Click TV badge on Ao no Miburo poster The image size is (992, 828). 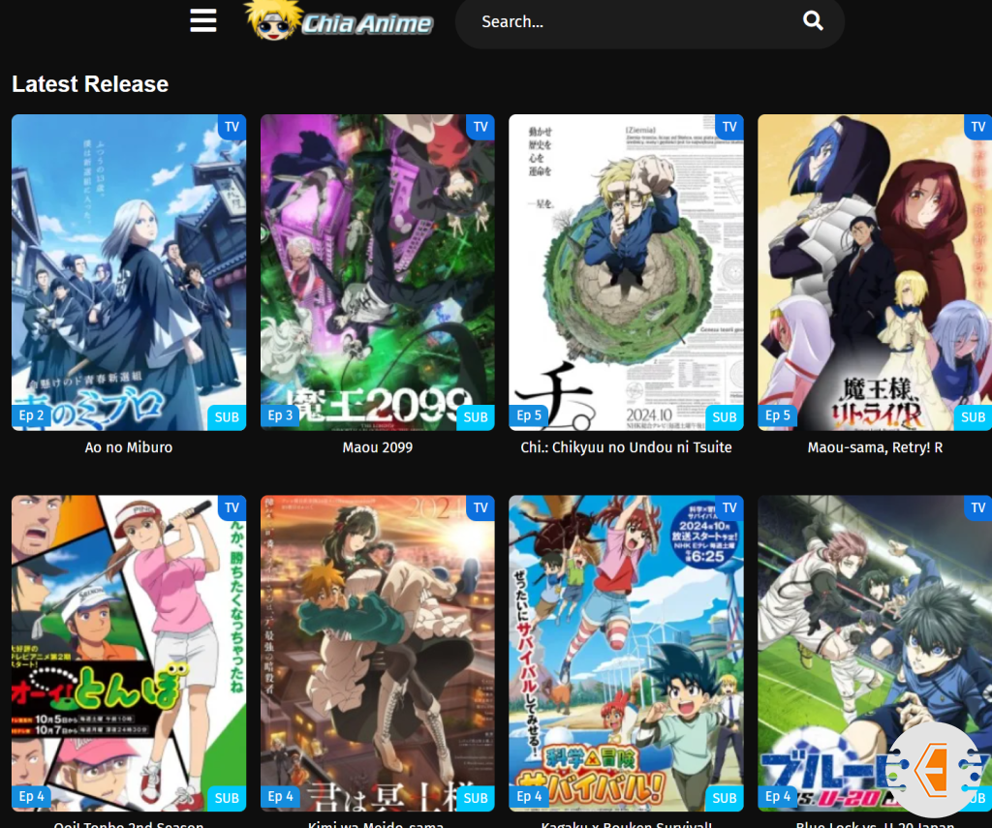tap(232, 127)
